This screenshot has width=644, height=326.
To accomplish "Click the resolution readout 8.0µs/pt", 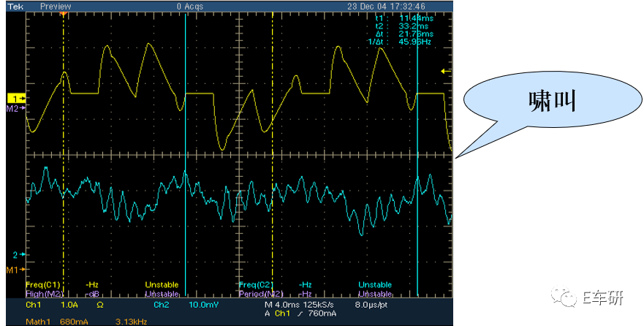I will [371, 305].
